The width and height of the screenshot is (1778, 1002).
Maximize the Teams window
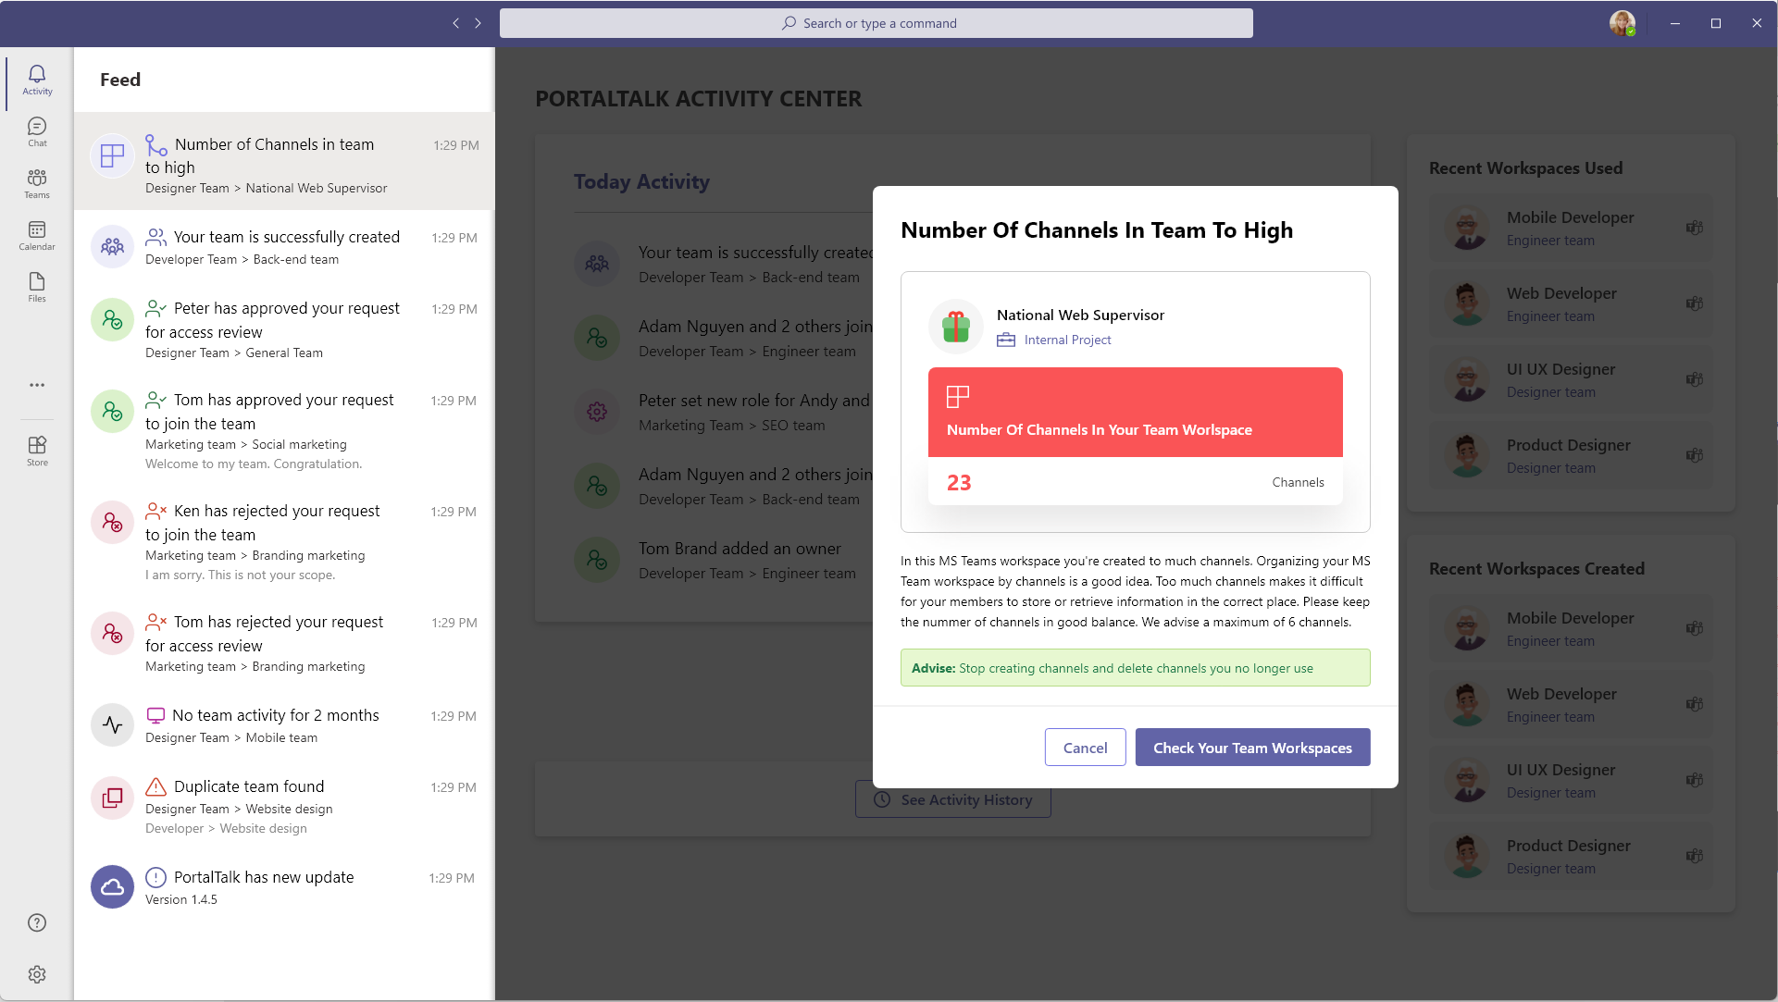[1715, 23]
